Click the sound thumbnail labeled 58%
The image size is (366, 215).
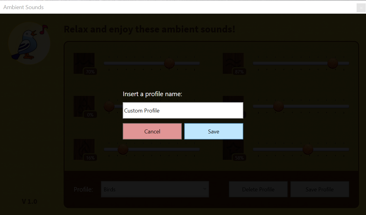(233, 149)
